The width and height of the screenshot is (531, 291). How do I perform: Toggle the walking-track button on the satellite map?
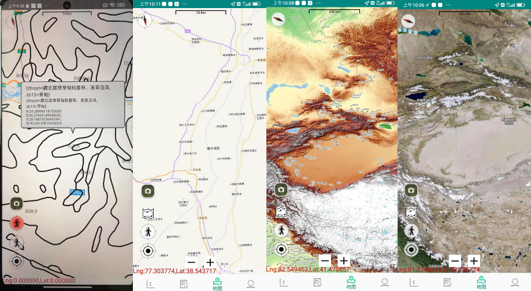(411, 230)
